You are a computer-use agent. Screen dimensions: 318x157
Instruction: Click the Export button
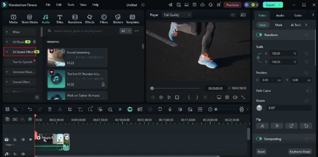[x=273, y=5]
